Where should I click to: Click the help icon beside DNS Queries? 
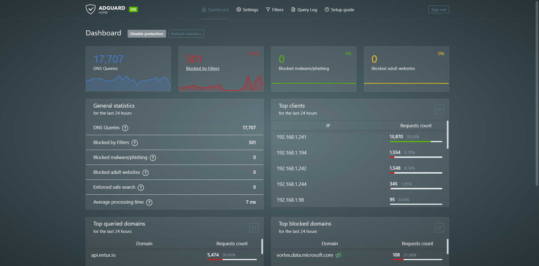[x=125, y=128]
